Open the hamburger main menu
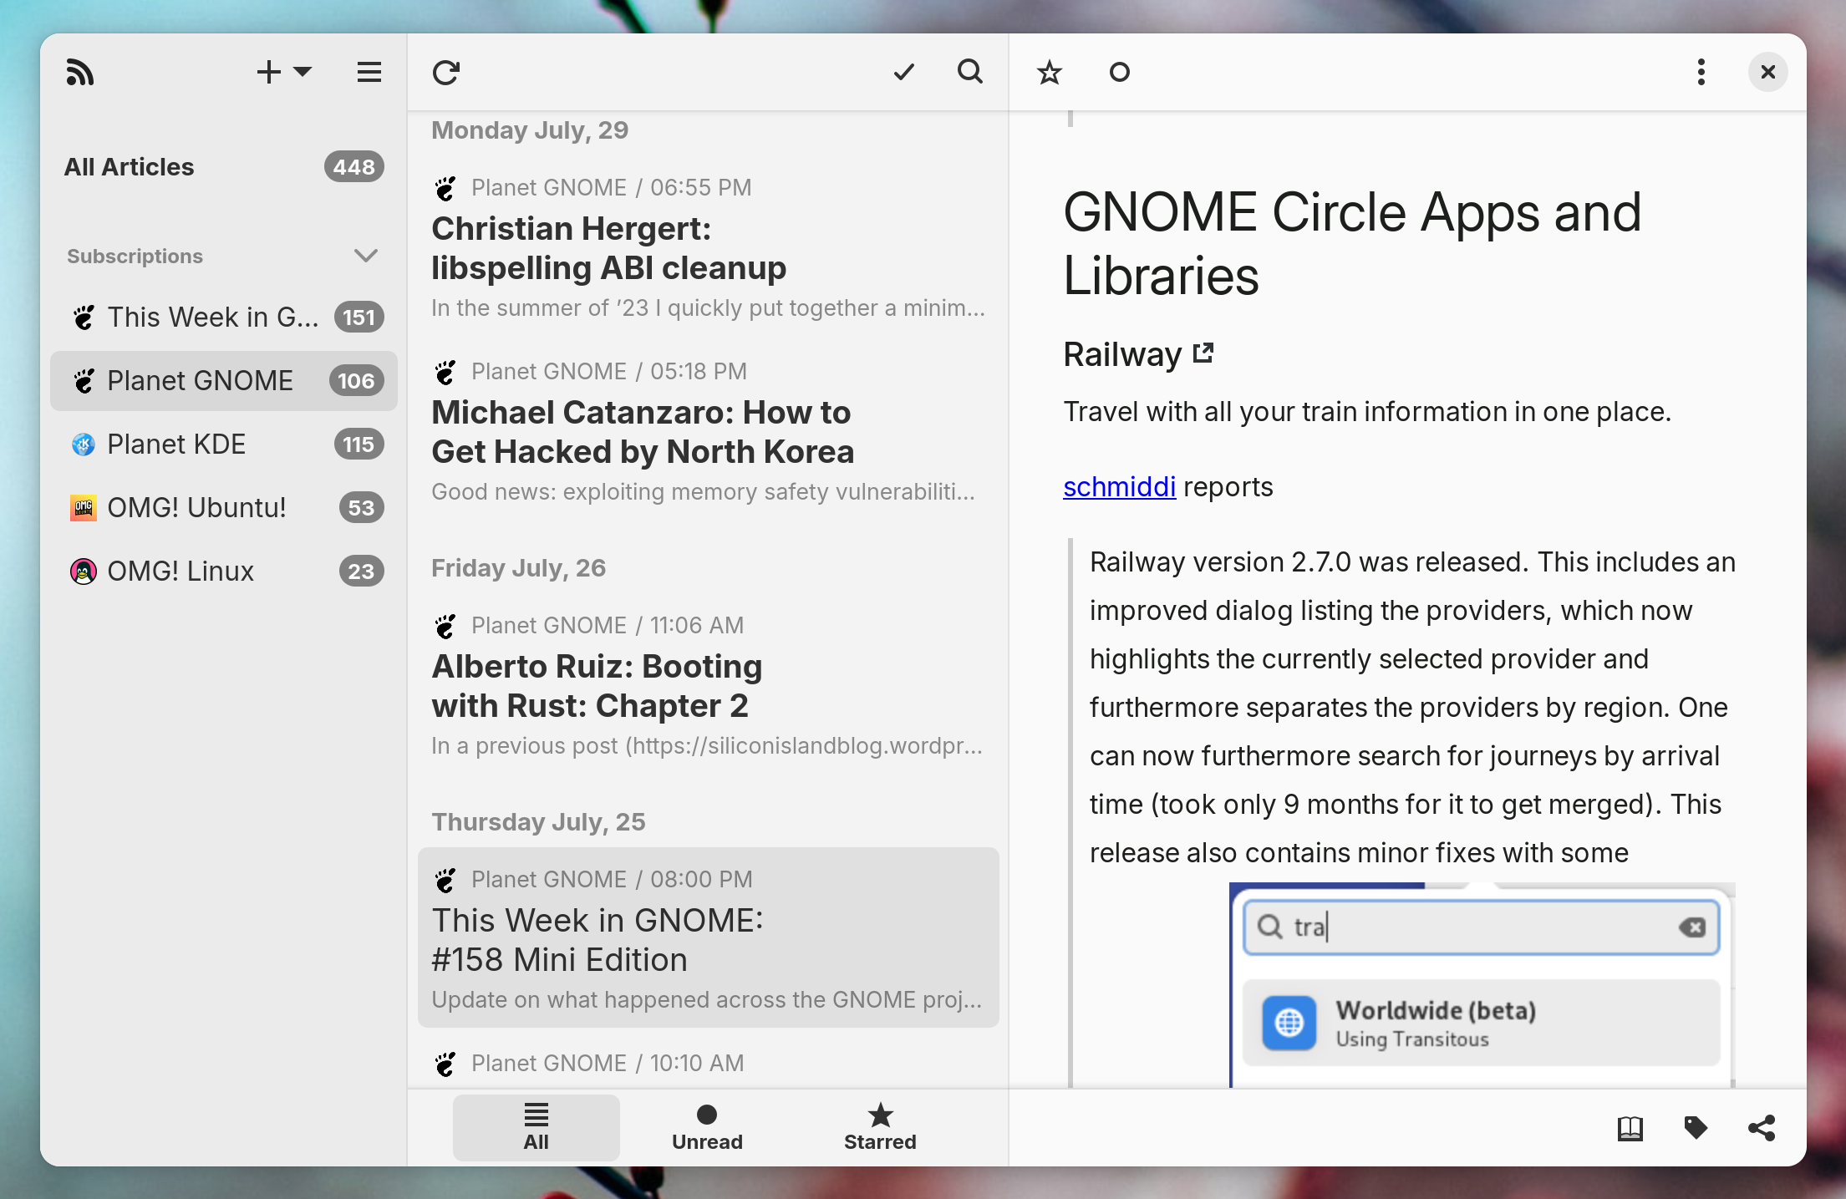This screenshot has height=1199, width=1846. 369,73
